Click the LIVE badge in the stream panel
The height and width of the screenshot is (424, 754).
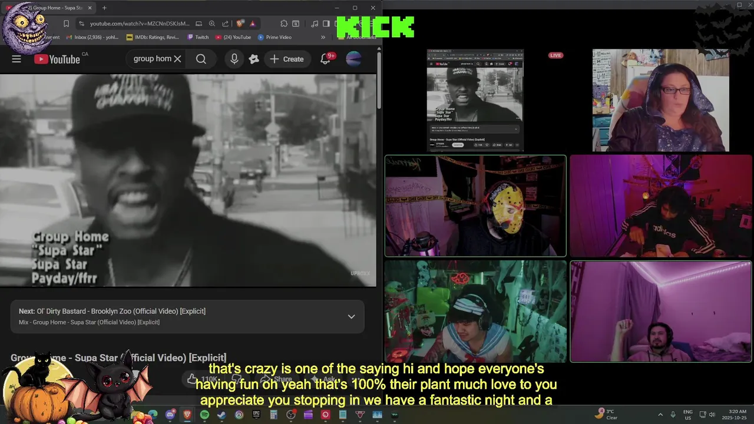point(555,55)
